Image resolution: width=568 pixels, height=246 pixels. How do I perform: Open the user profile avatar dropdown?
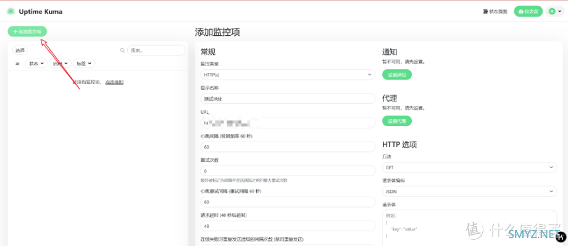(554, 12)
